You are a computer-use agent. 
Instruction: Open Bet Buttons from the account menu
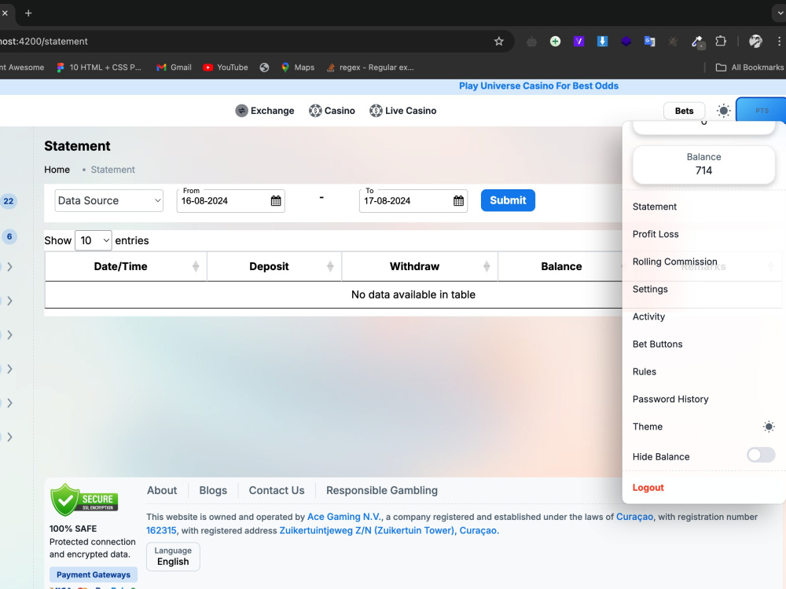click(x=657, y=345)
